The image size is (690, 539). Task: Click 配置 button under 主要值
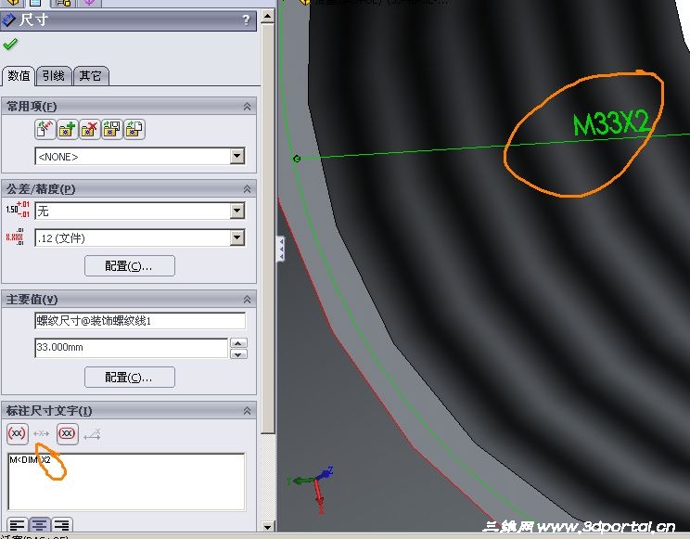pyautogui.click(x=130, y=378)
